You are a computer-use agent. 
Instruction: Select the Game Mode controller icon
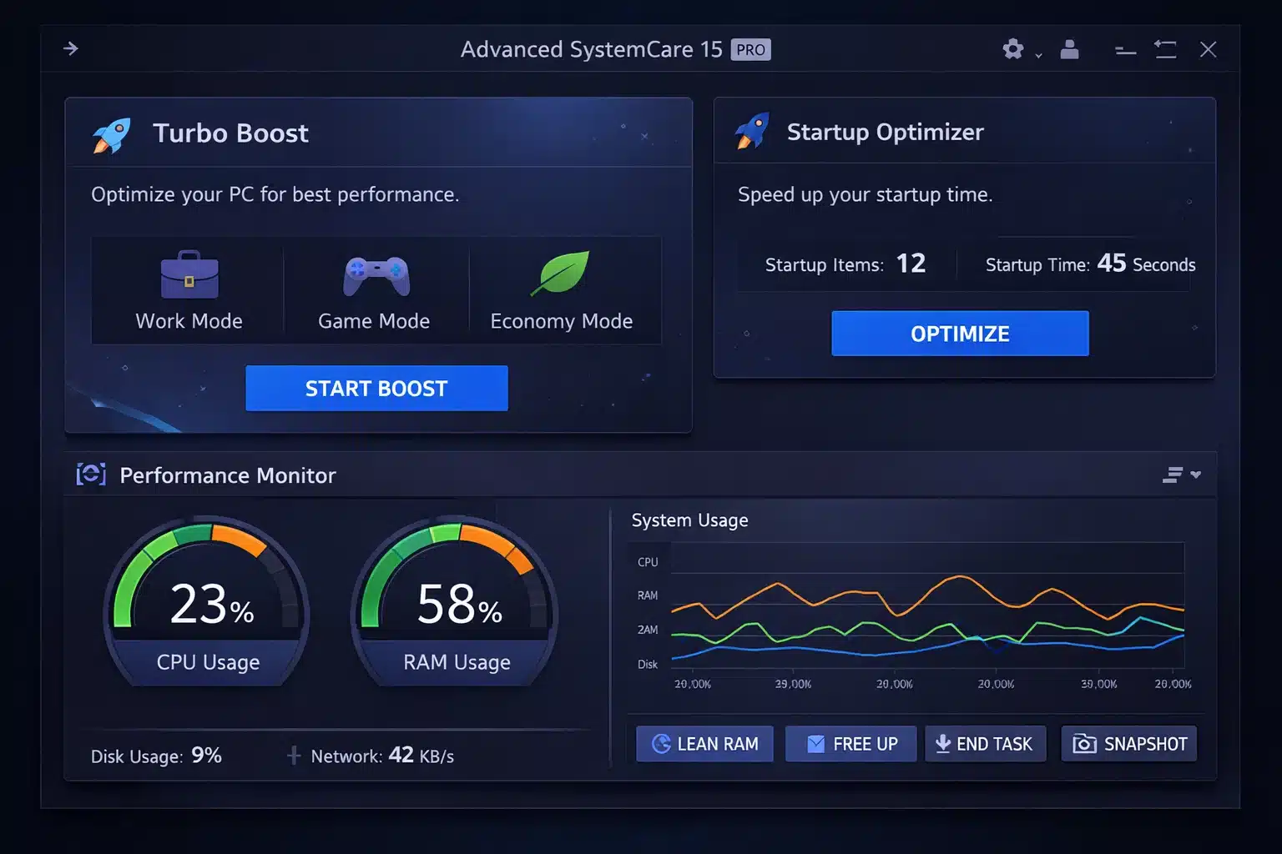pos(376,275)
